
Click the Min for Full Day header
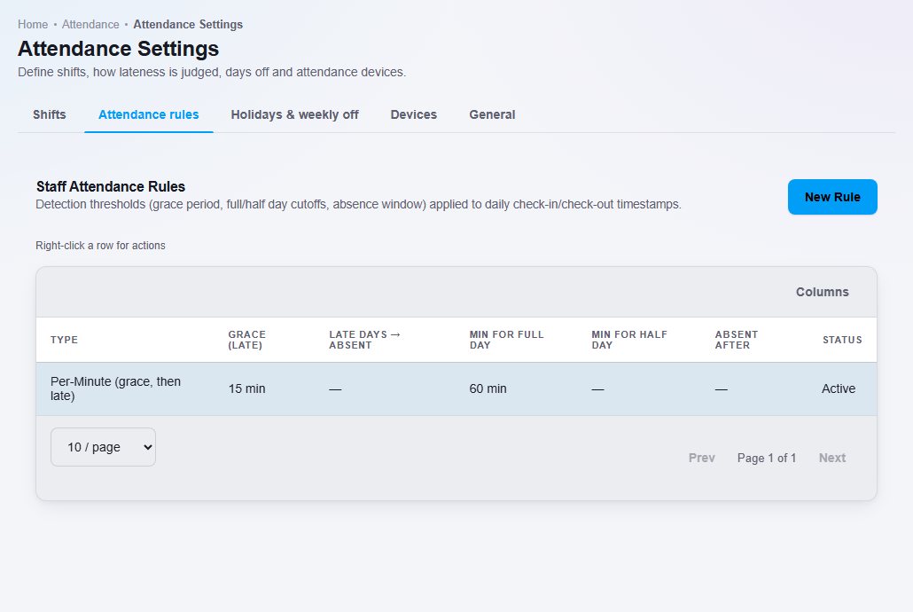pyautogui.click(x=506, y=340)
